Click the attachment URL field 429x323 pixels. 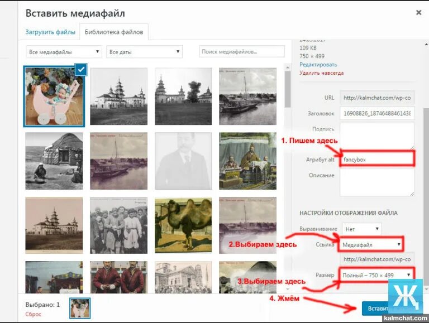[x=377, y=98]
